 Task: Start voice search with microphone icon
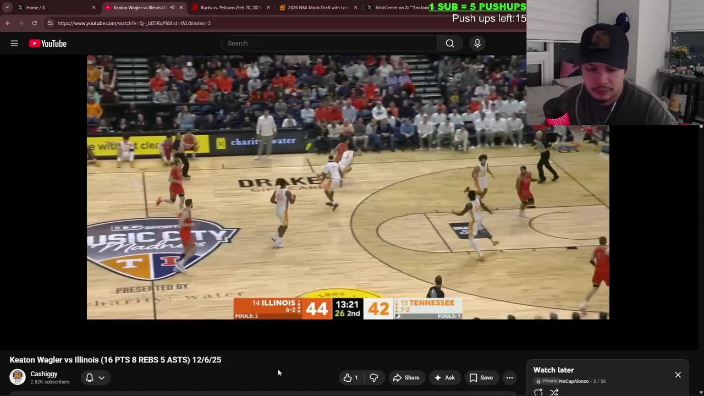click(x=477, y=43)
